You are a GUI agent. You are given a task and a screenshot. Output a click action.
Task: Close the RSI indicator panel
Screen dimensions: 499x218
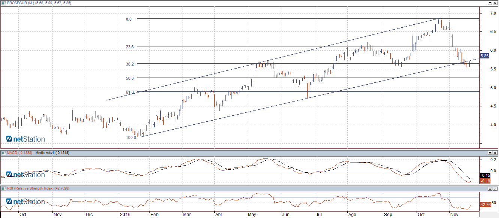[x=495, y=188]
